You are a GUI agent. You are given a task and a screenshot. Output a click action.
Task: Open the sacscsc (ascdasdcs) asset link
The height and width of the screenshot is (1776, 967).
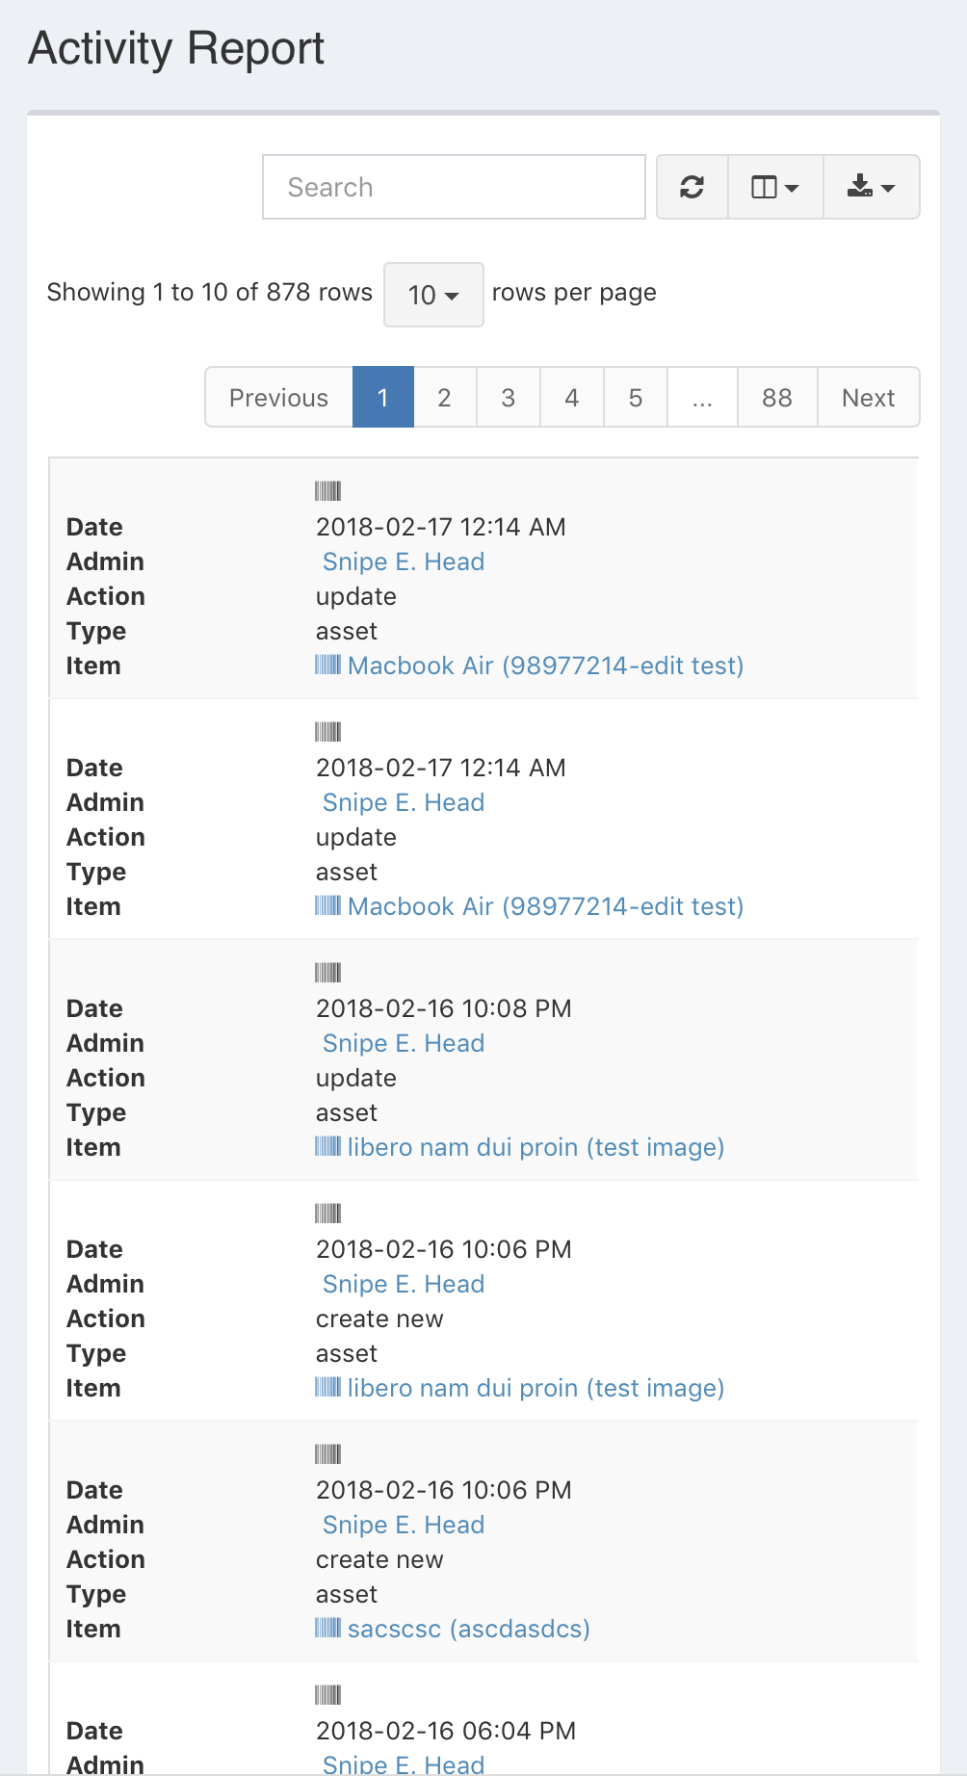point(467,1628)
